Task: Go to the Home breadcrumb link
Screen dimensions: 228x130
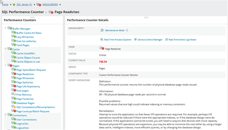Action: pos(5,5)
